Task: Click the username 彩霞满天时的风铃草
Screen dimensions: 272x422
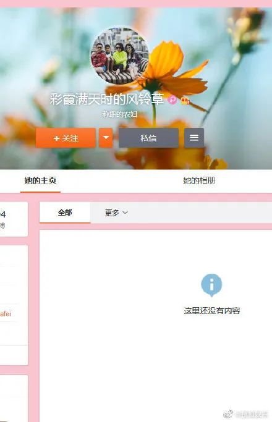Action: 107,99
